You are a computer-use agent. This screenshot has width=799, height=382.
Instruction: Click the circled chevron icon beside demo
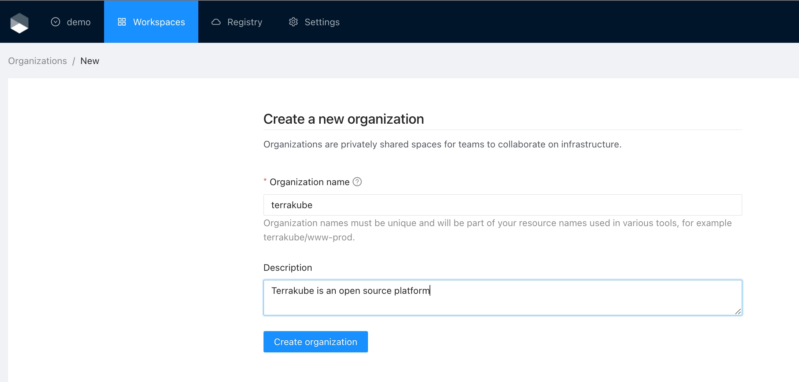tap(55, 22)
